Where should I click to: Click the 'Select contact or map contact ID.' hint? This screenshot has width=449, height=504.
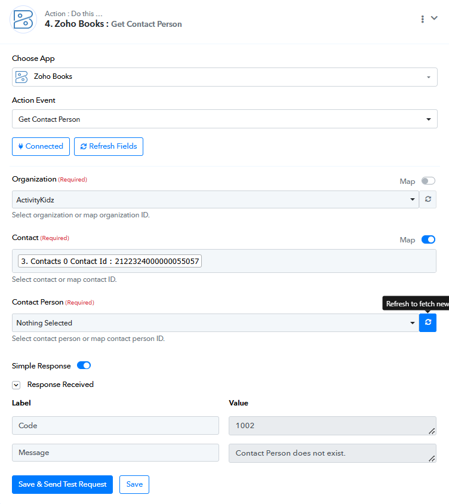click(x=64, y=279)
